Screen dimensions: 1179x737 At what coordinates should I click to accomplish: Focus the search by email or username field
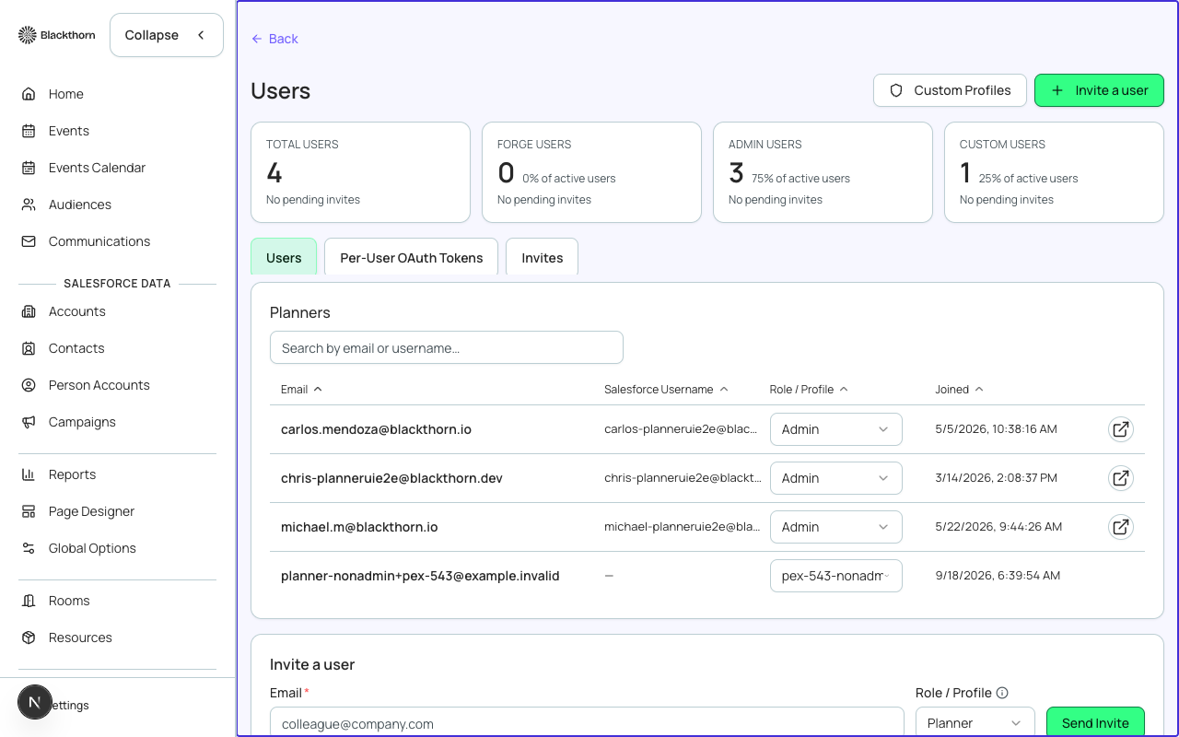[447, 347]
